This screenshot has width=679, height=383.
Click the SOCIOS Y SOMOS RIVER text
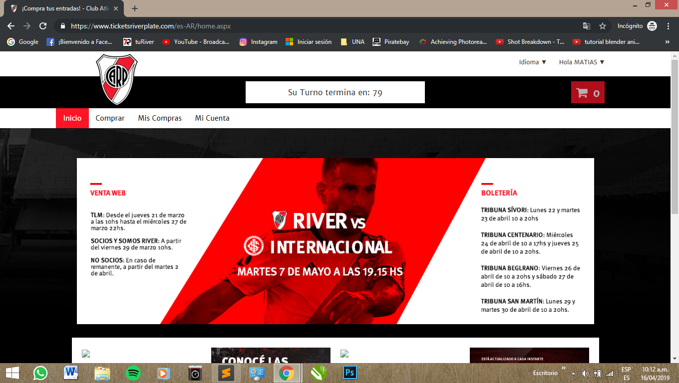(136, 244)
